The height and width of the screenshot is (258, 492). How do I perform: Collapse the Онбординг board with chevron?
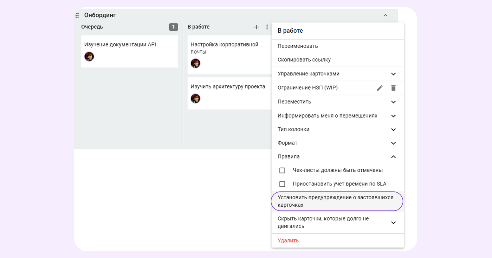(385, 15)
